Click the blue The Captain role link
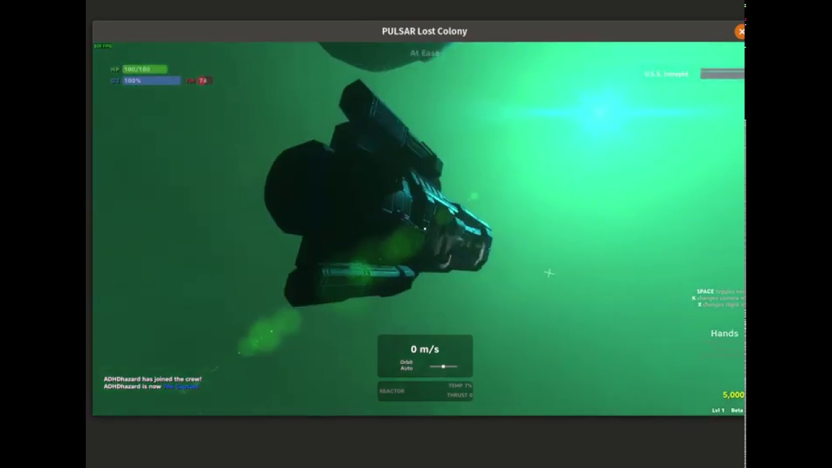Image resolution: width=832 pixels, height=468 pixels. point(181,387)
